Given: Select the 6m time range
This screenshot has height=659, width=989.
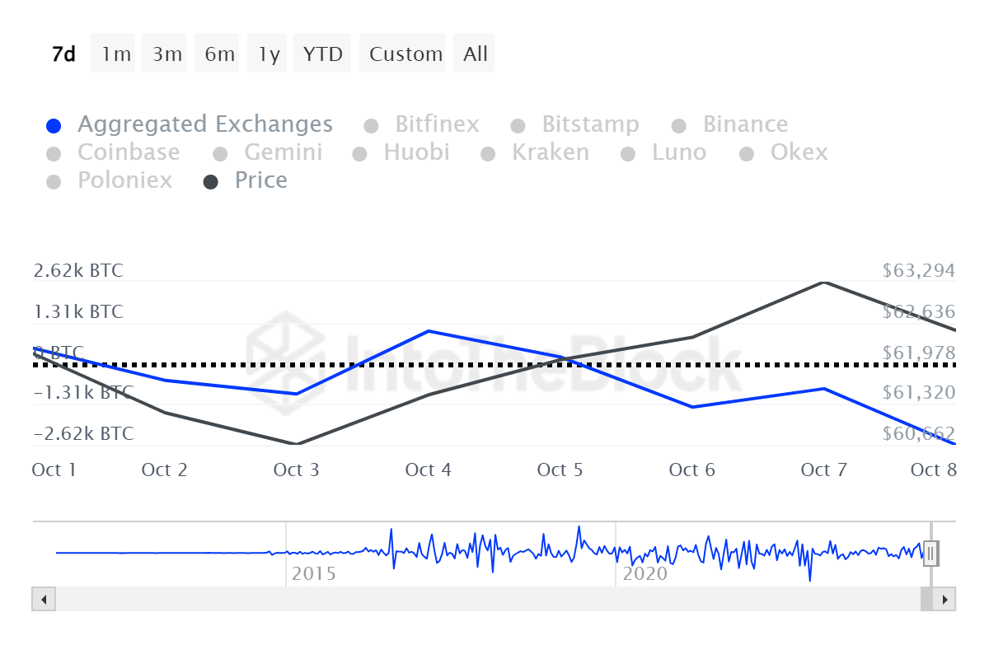Looking at the screenshot, I should pyautogui.click(x=219, y=54).
